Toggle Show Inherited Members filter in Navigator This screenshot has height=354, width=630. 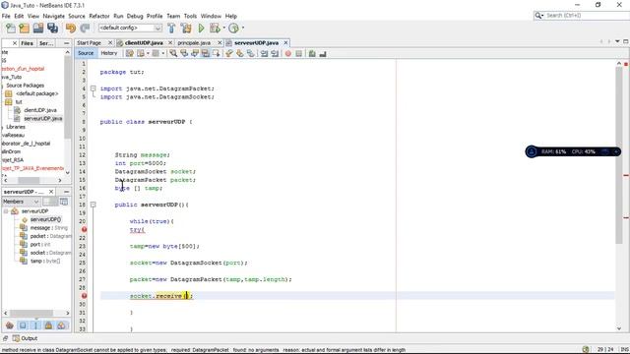(10, 325)
